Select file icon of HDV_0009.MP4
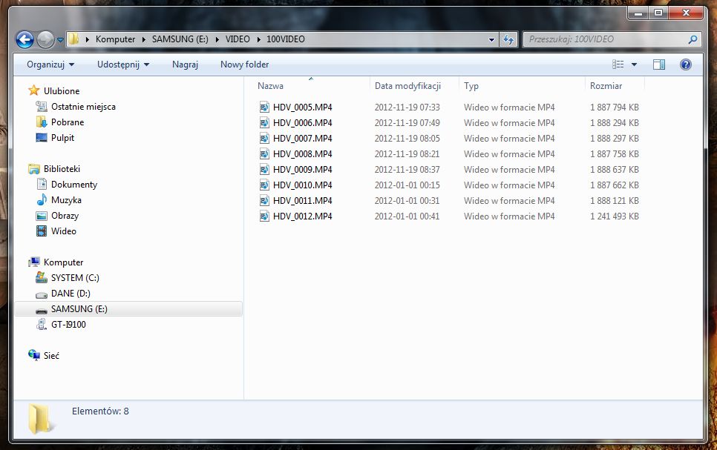 [x=264, y=170]
